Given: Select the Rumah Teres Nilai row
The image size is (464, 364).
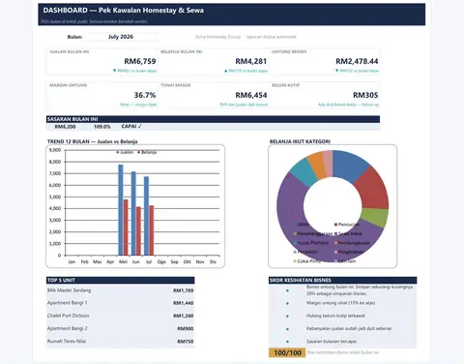Looking at the screenshot, I should tap(121, 342).
